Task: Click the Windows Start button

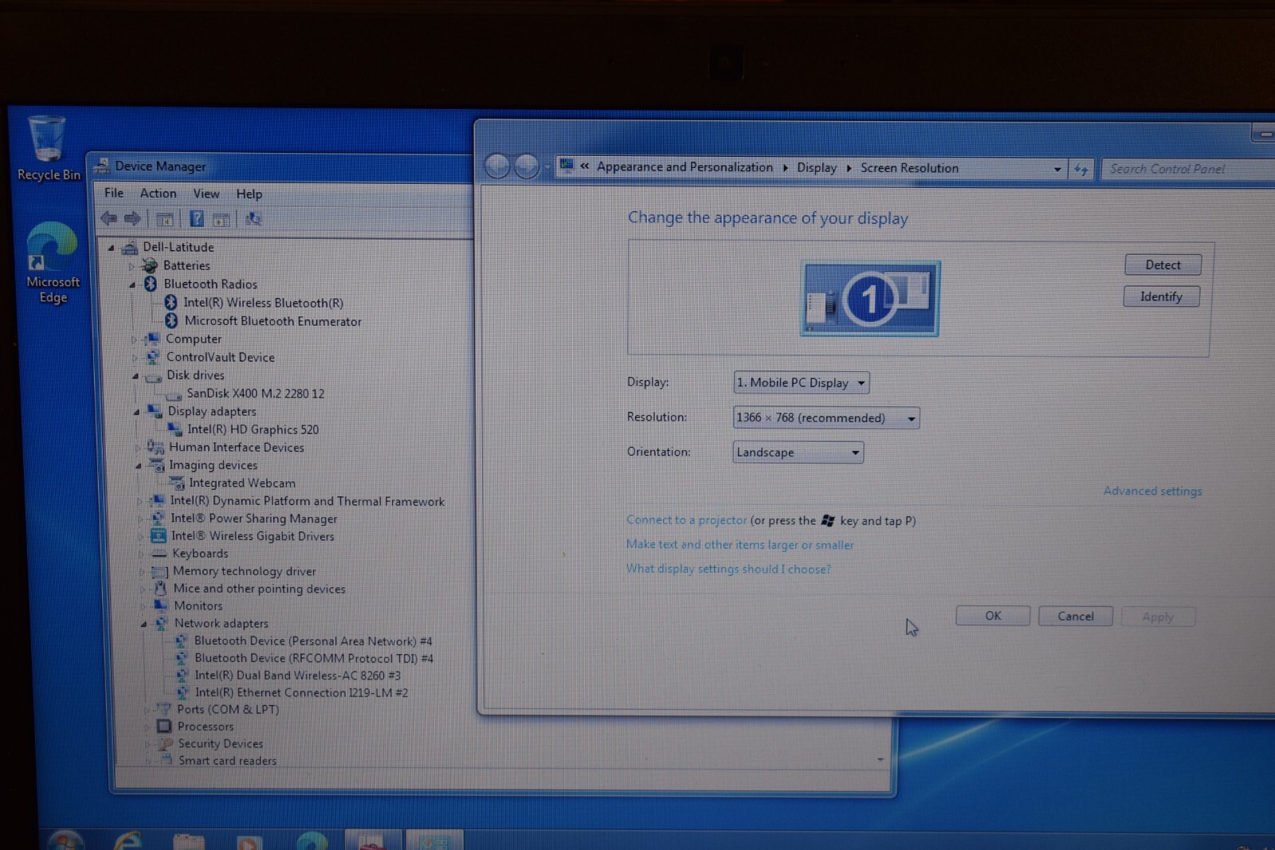Action: pyautogui.click(x=65, y=840)
